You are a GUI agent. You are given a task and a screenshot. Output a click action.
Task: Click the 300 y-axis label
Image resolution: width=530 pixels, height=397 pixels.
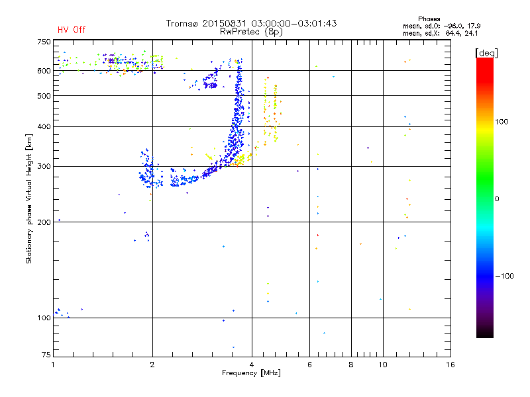point(44,166)
